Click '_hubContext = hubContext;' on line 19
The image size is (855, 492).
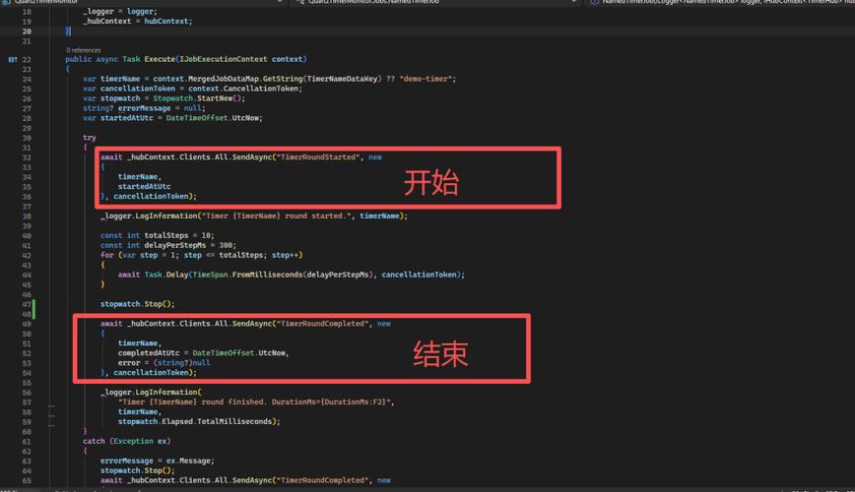138,22
